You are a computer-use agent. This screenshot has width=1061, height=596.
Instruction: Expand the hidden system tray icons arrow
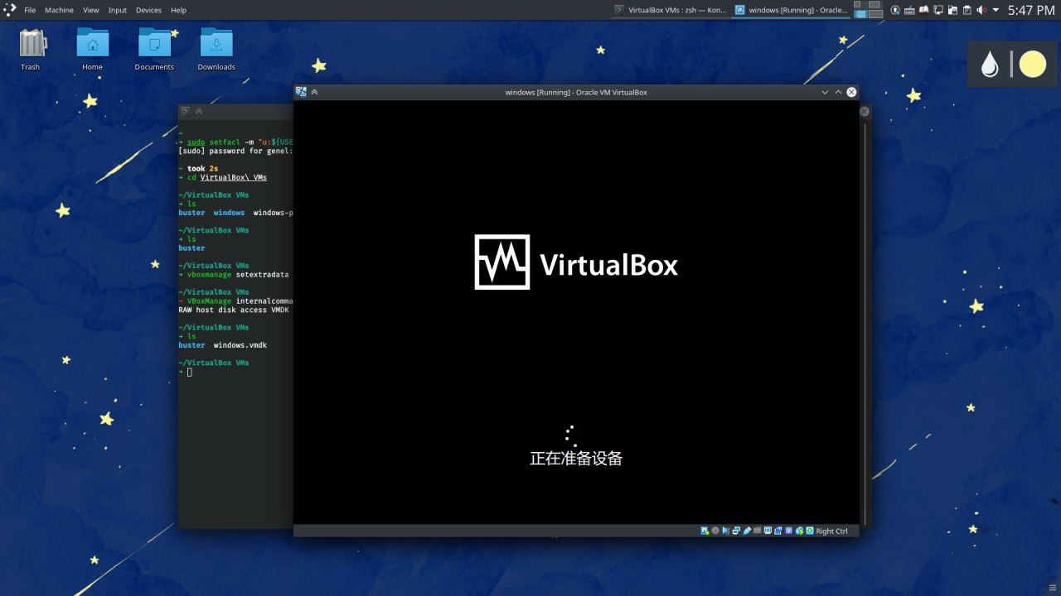995,10
